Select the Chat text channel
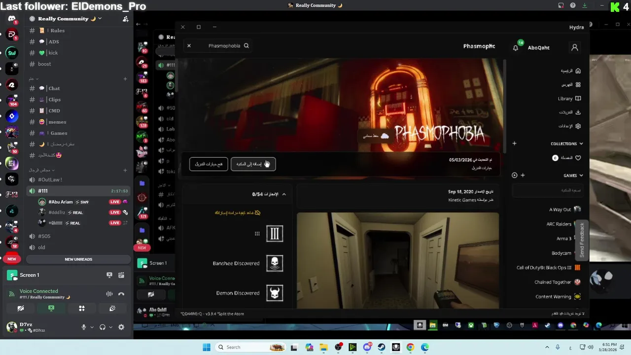631x355 pixels. pyautogui.click(x=78, y=88)
